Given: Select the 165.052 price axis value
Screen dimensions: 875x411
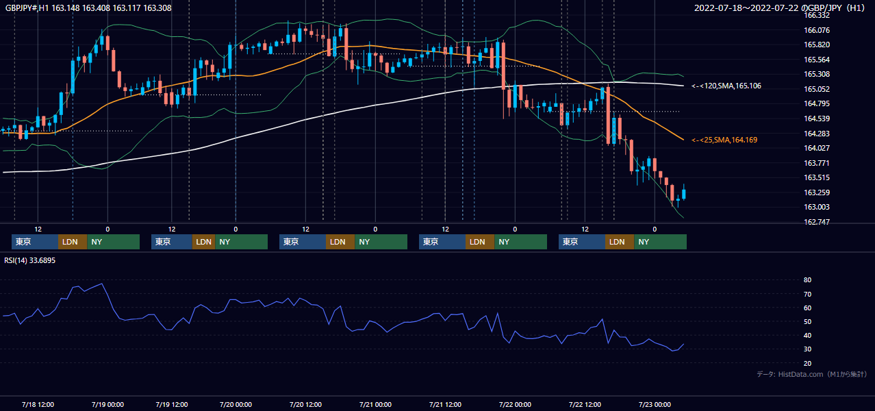Looking at the screenshot, I should (x=817, y=89).
